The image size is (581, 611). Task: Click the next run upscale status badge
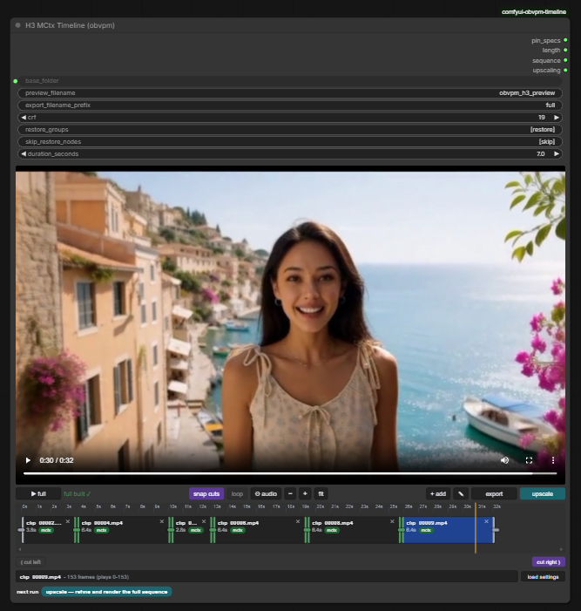tap(106, 592)
